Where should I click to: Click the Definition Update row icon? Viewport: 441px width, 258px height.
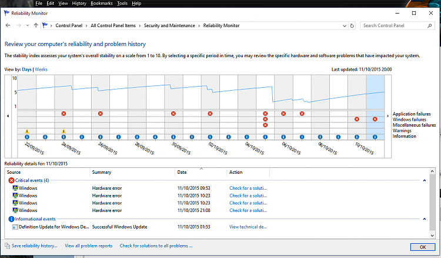click(x=15, y=227)
